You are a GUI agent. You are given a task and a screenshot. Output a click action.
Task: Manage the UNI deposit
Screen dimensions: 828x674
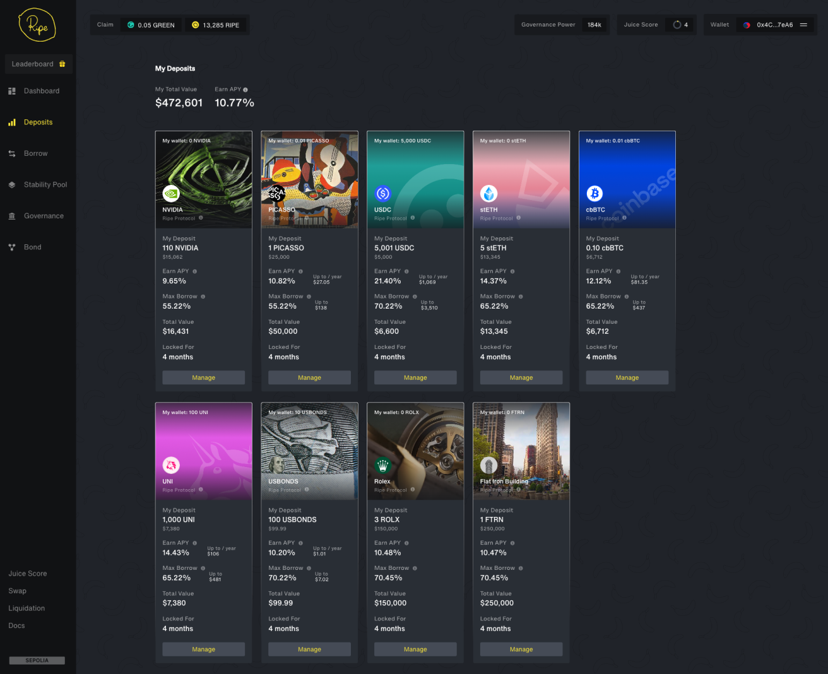(x=204, y=649)
